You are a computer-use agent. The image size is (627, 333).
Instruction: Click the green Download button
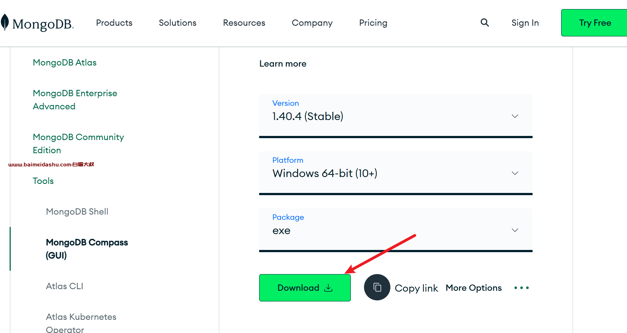(305, 288)
